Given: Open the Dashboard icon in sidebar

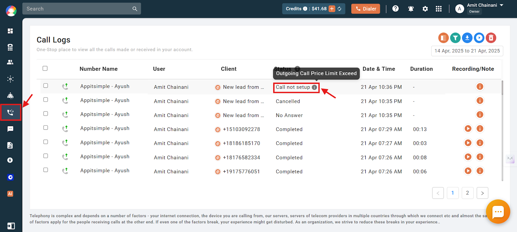Looking at the screenshot, I should pos(10,31).
